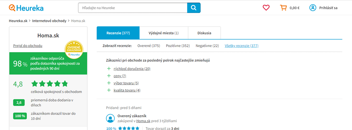Viewport: 352px width, 130px height.
Task: Open Internetové obchody breadcrumb
Action: [x=49, y=21]
